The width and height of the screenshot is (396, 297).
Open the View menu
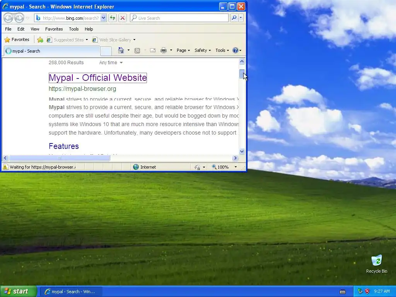(35, 29)
